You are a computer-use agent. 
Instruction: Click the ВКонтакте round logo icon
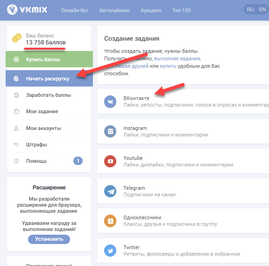pos(110,101)
